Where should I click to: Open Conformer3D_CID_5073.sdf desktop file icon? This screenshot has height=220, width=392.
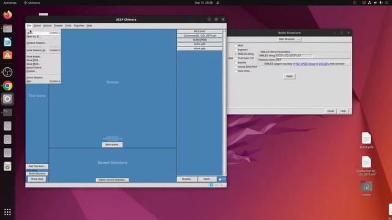coord(366,166)
